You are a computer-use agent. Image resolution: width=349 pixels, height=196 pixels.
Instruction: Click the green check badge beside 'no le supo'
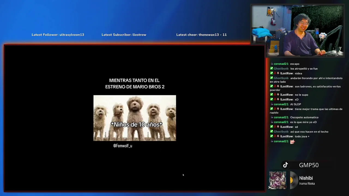coord(272,94)
